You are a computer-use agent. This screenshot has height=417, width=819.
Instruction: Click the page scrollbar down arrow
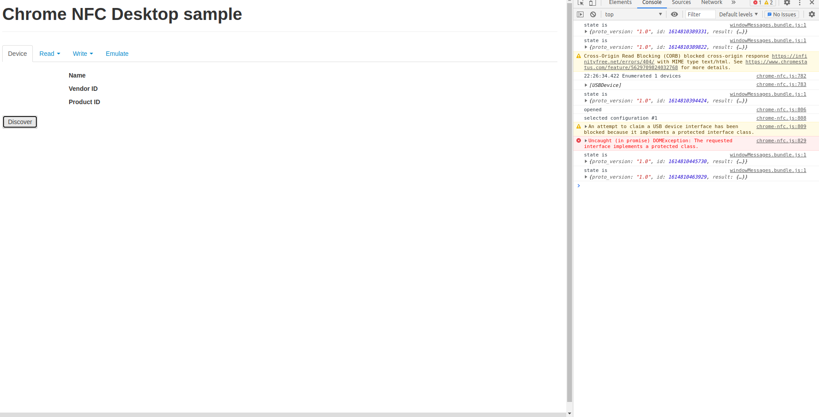pos(569,413)
